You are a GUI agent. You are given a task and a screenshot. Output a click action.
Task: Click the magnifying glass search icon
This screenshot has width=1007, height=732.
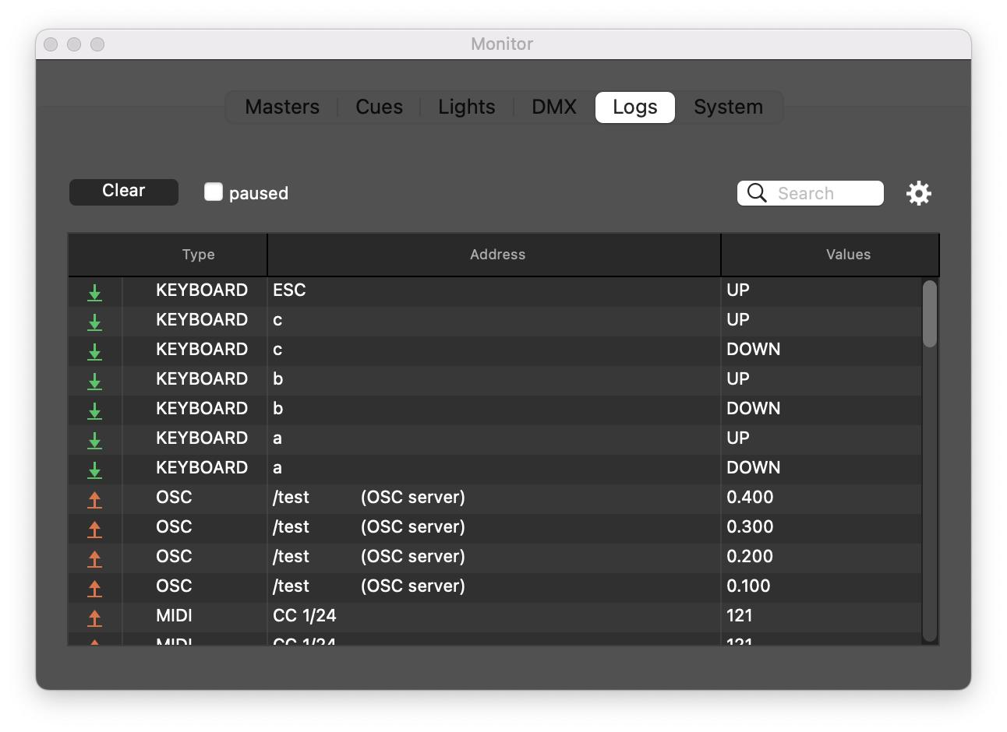[x=757, y=193]
